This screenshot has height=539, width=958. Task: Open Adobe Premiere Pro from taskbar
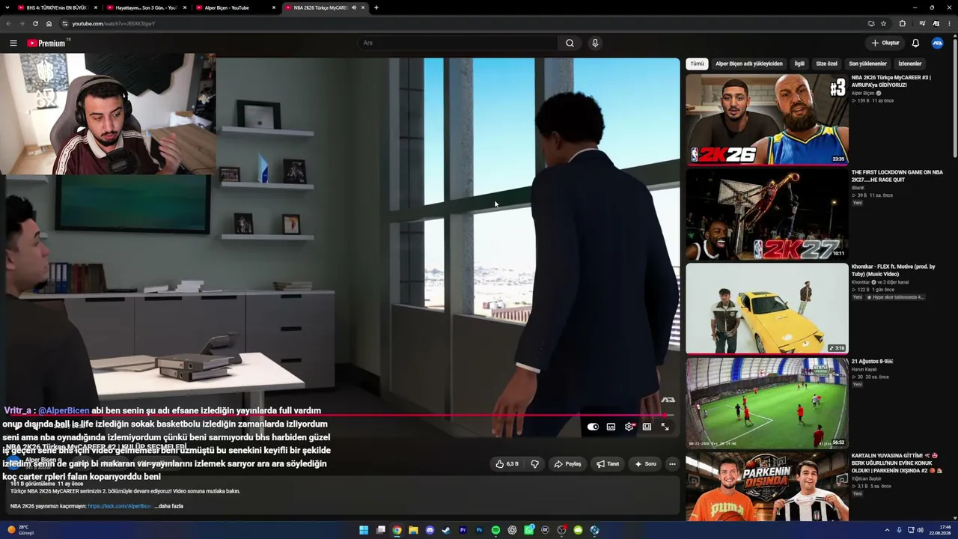coord(463,530)
